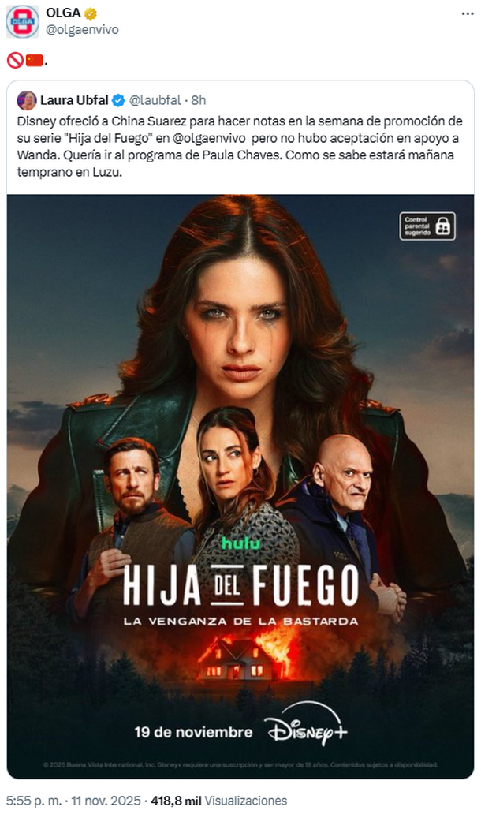481x814 pixels.
Task: Open Laura Ubfal's avatar in quoted tweet
Action: (x=27, y=100)
